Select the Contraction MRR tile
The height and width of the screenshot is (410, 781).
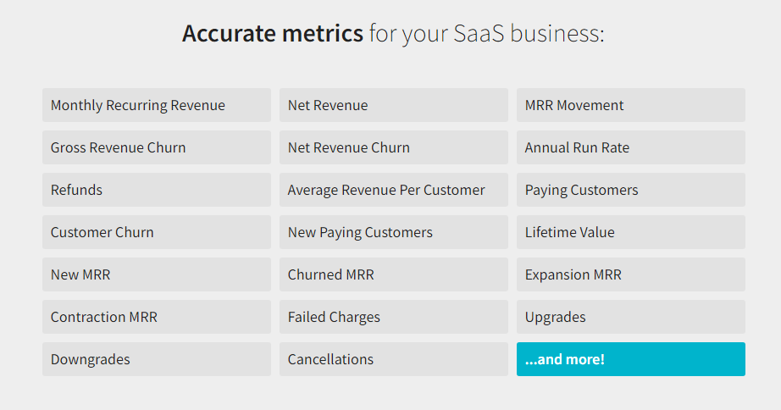coord(157,317)
